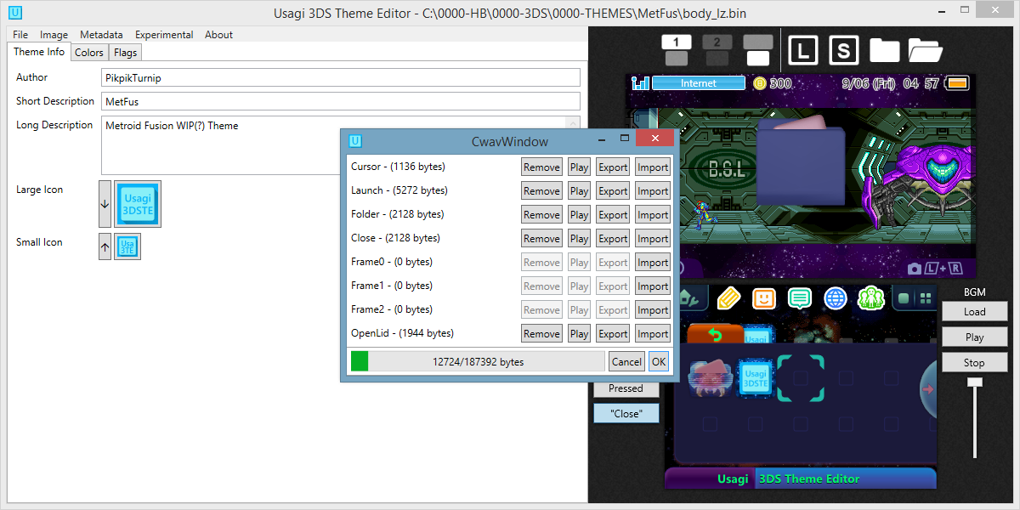Click the home settings wrench icon
The image size is (1020, 510).
click(690, 298)
